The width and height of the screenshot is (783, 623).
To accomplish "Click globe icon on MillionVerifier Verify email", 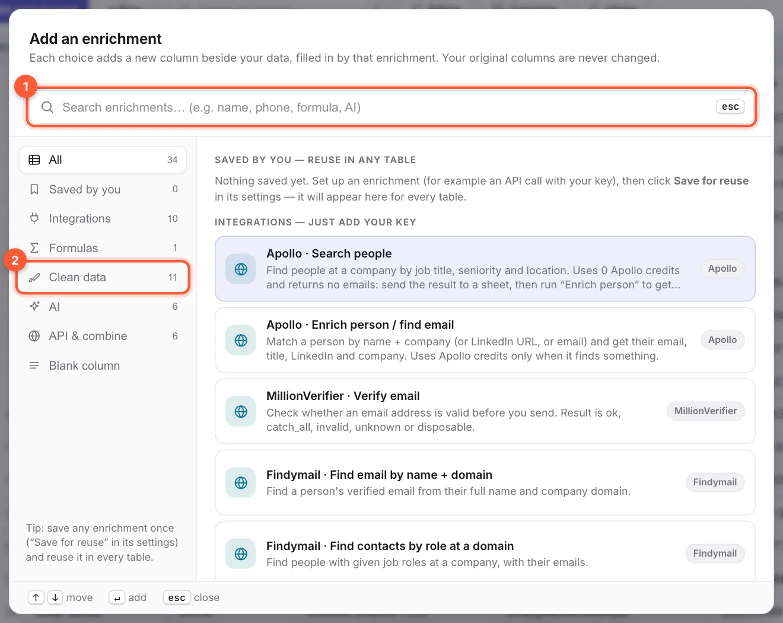I will coord(241,411).
